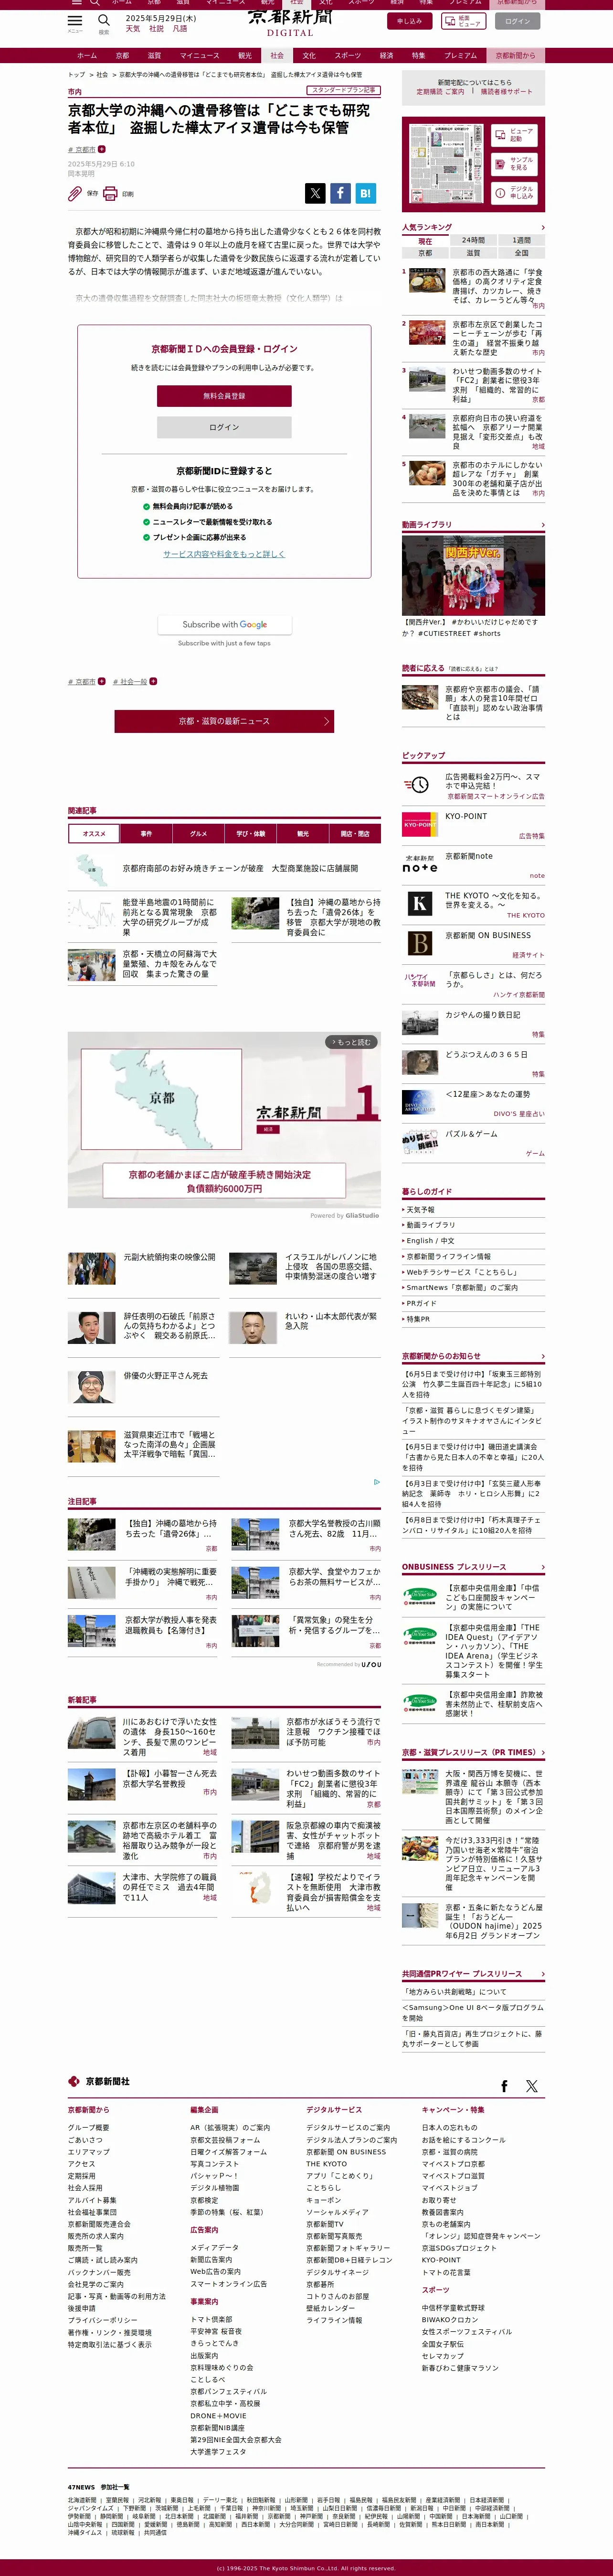
Task: Select 全国 ranking region tab
Action: pyautogui.click(x=521, y=253)
